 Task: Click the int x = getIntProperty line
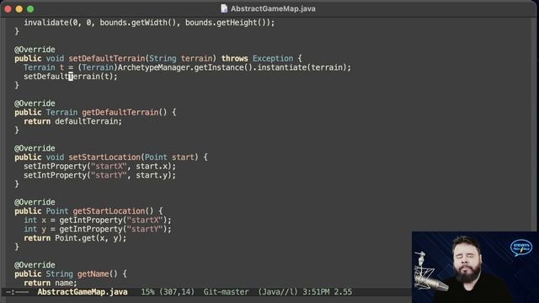pyautogui.click(x=98, y=221)
